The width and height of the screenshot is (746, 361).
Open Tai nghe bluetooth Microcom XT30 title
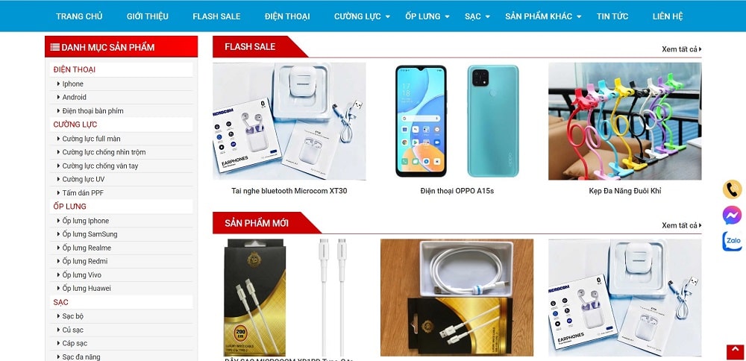coord(289,191)
